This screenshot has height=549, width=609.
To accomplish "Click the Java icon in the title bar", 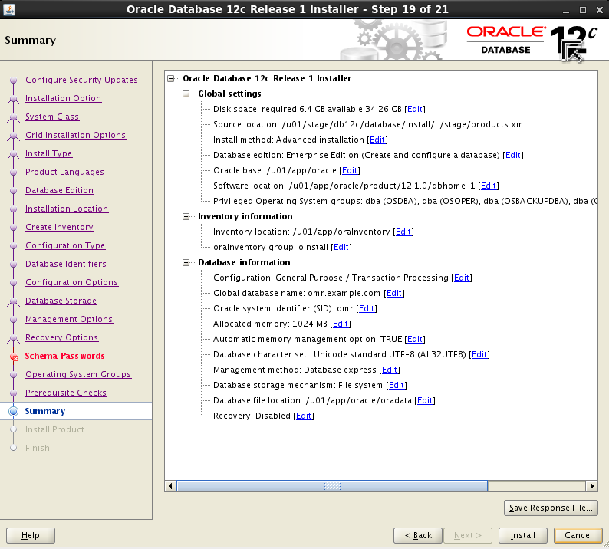I will (x=9, y=10).
